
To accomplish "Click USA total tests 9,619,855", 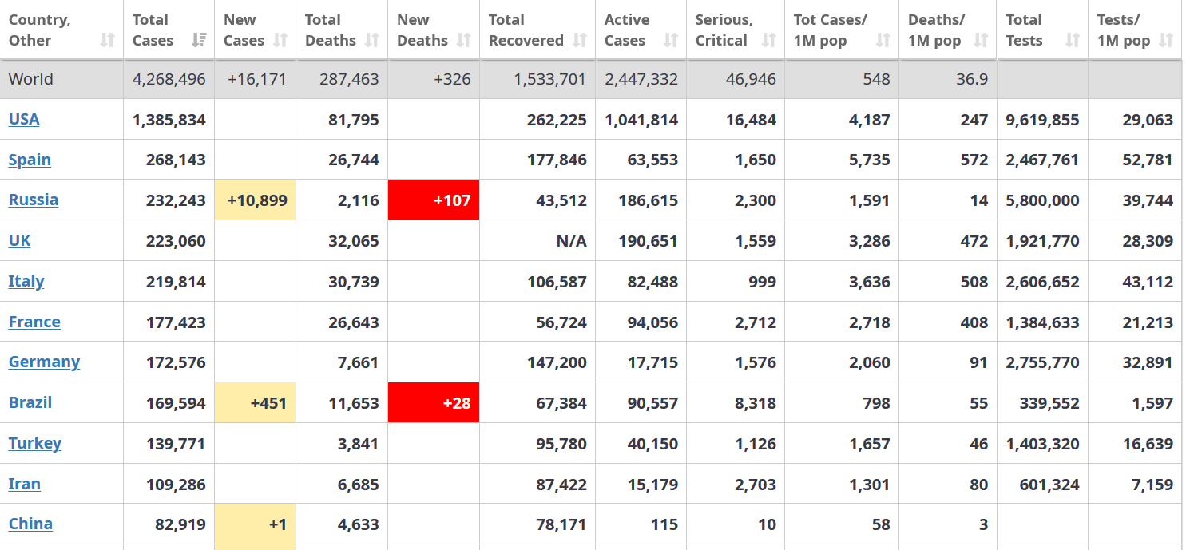I will pos(1042,120).
